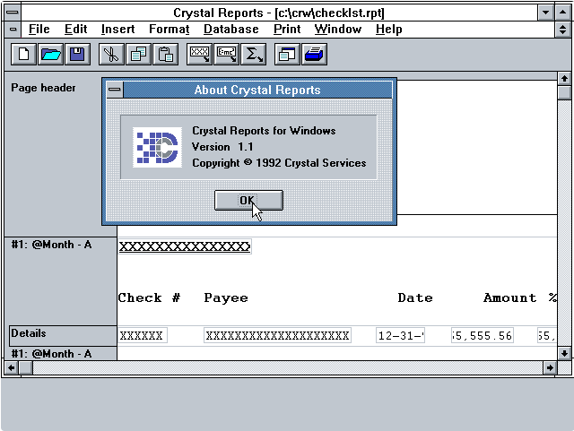The width and height of the screenshot is (574, 431).
Task: Open the Window menu
Action: point(338,30)
